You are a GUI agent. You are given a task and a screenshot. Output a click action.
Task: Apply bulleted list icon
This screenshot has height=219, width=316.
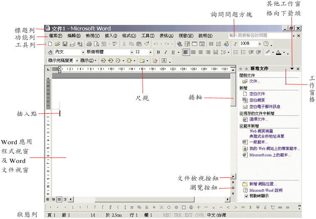[243, 52]
